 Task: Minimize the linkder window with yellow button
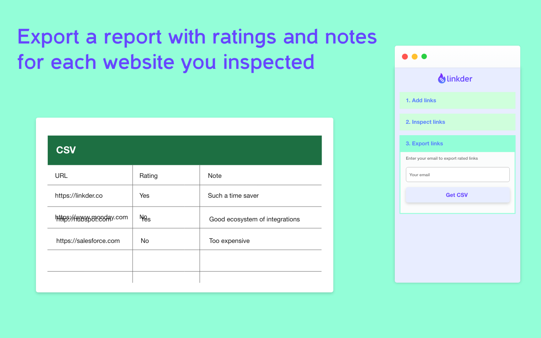point(415,57)
